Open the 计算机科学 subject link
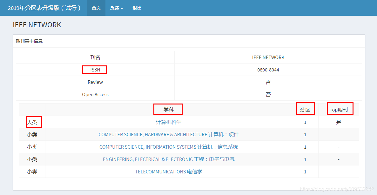Screen dimensions: 377x195 pos(169,122)
